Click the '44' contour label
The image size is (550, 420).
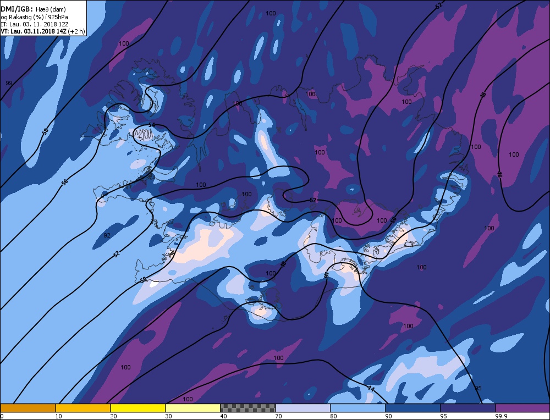[371, 388]
